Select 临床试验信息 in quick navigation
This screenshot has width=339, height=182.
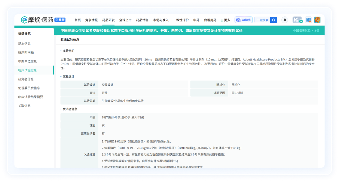(x=34, y=70)
